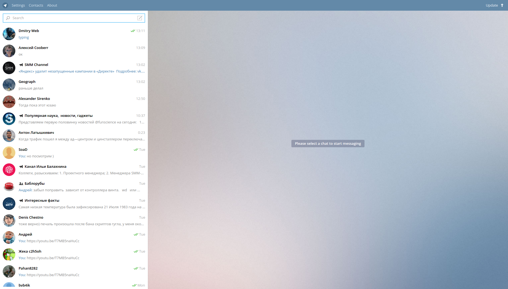Click Канал Ильи Балахнина megaphone icon

tap(21, 167)
